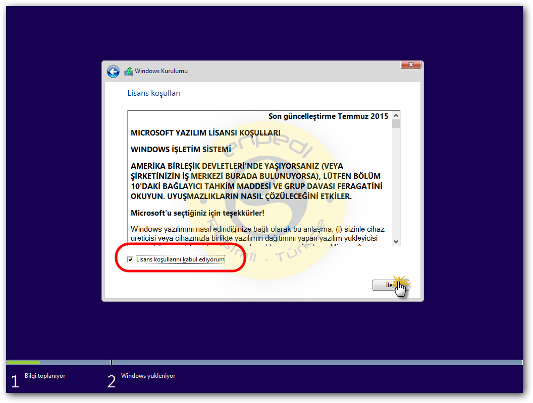Click the green installation progress segment
Viewport: 533px width, 403px height.
tap(23, 362)
